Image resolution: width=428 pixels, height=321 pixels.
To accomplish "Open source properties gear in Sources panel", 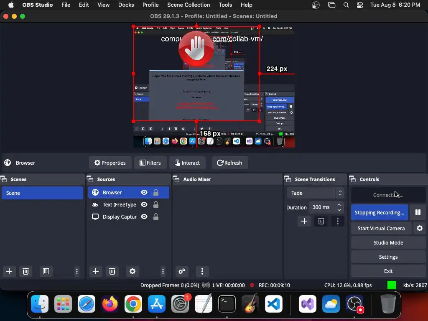I will click(x=132, y=271).
